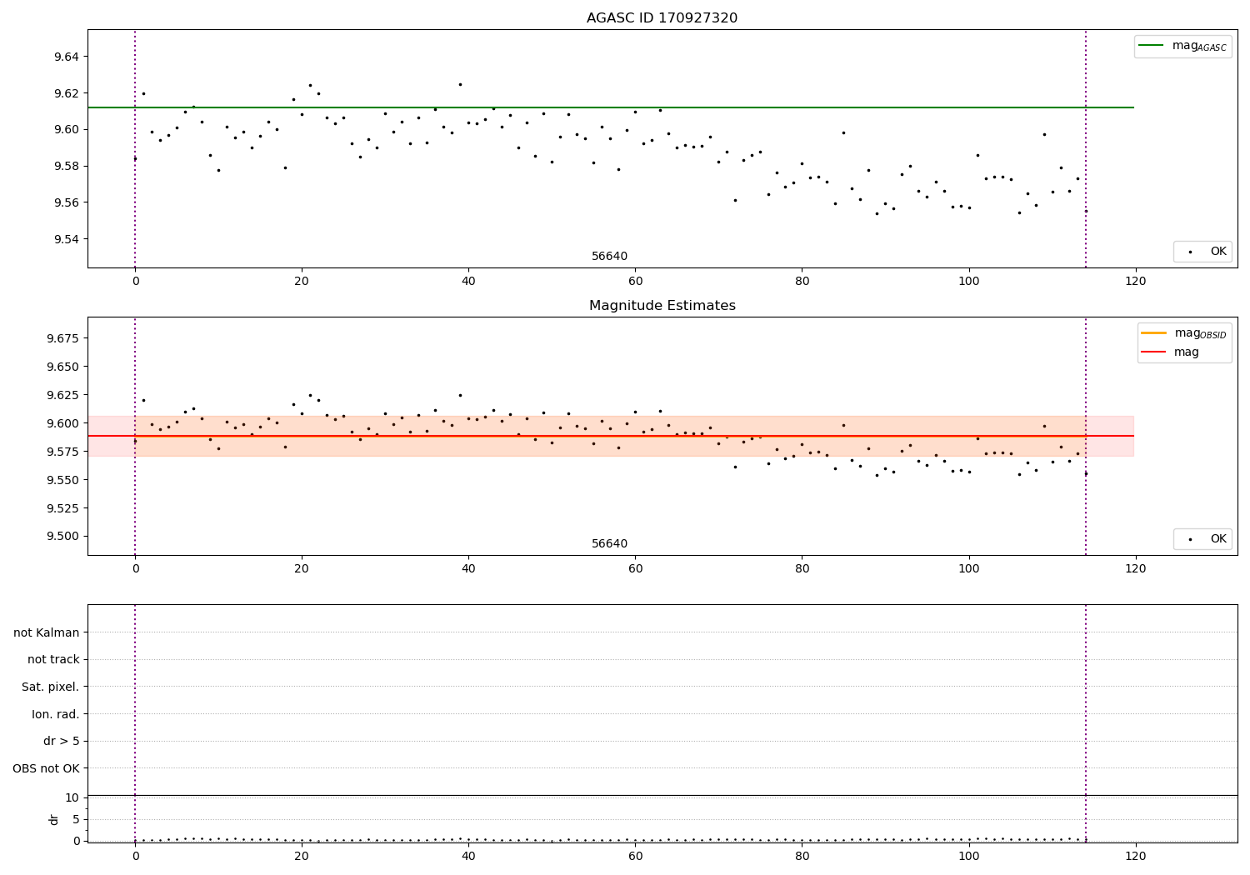
Task: Click the 10 tick on the dr axis
Action: point(72,797)
